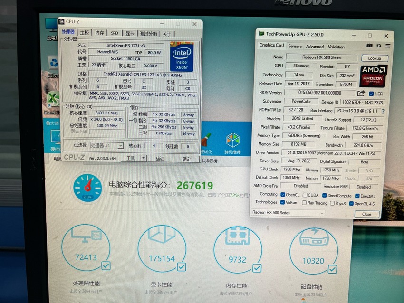Open the 显卡 tab in CPU-Z
Screen dimensions: 404x303
click(130, 33)
